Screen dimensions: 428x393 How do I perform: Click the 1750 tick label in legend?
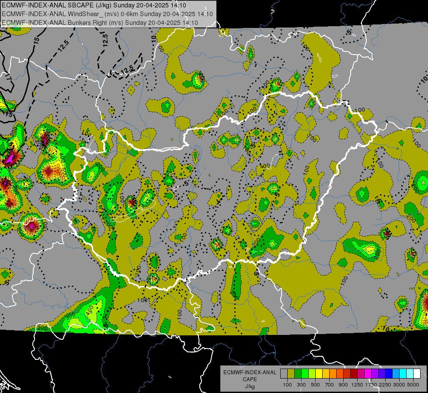371,385
